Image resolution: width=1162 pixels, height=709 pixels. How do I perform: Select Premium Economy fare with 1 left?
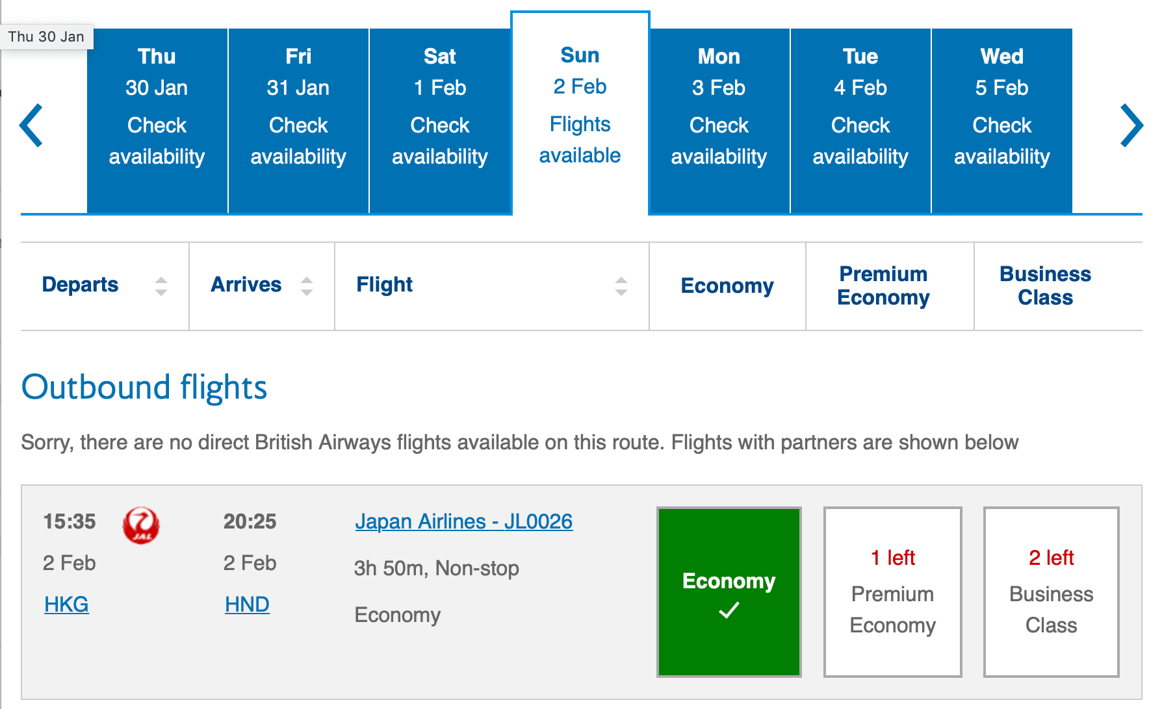(892, 591)
